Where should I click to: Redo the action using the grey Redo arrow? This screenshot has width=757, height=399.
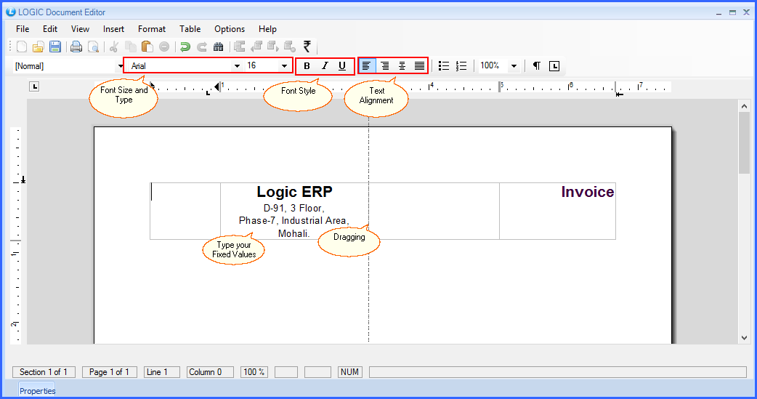click(x=202, y=47)
